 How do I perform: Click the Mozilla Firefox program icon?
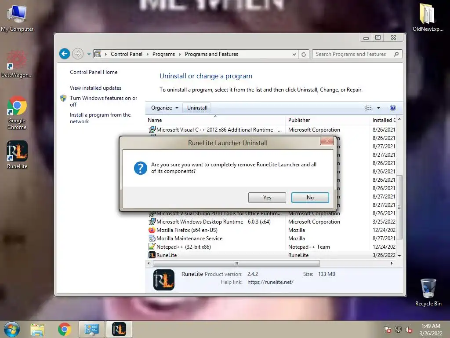(152, 230)
